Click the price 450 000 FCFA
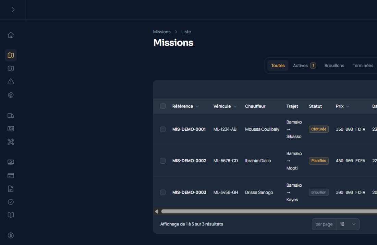The image size is (377, 245). tap(350, 161)
